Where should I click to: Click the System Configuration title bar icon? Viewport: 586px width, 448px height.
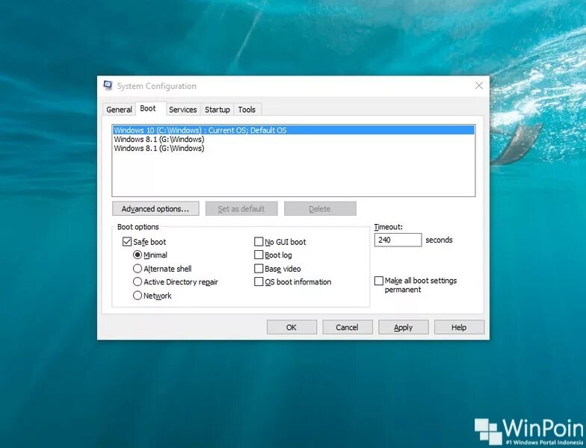[x=108, y=85]
